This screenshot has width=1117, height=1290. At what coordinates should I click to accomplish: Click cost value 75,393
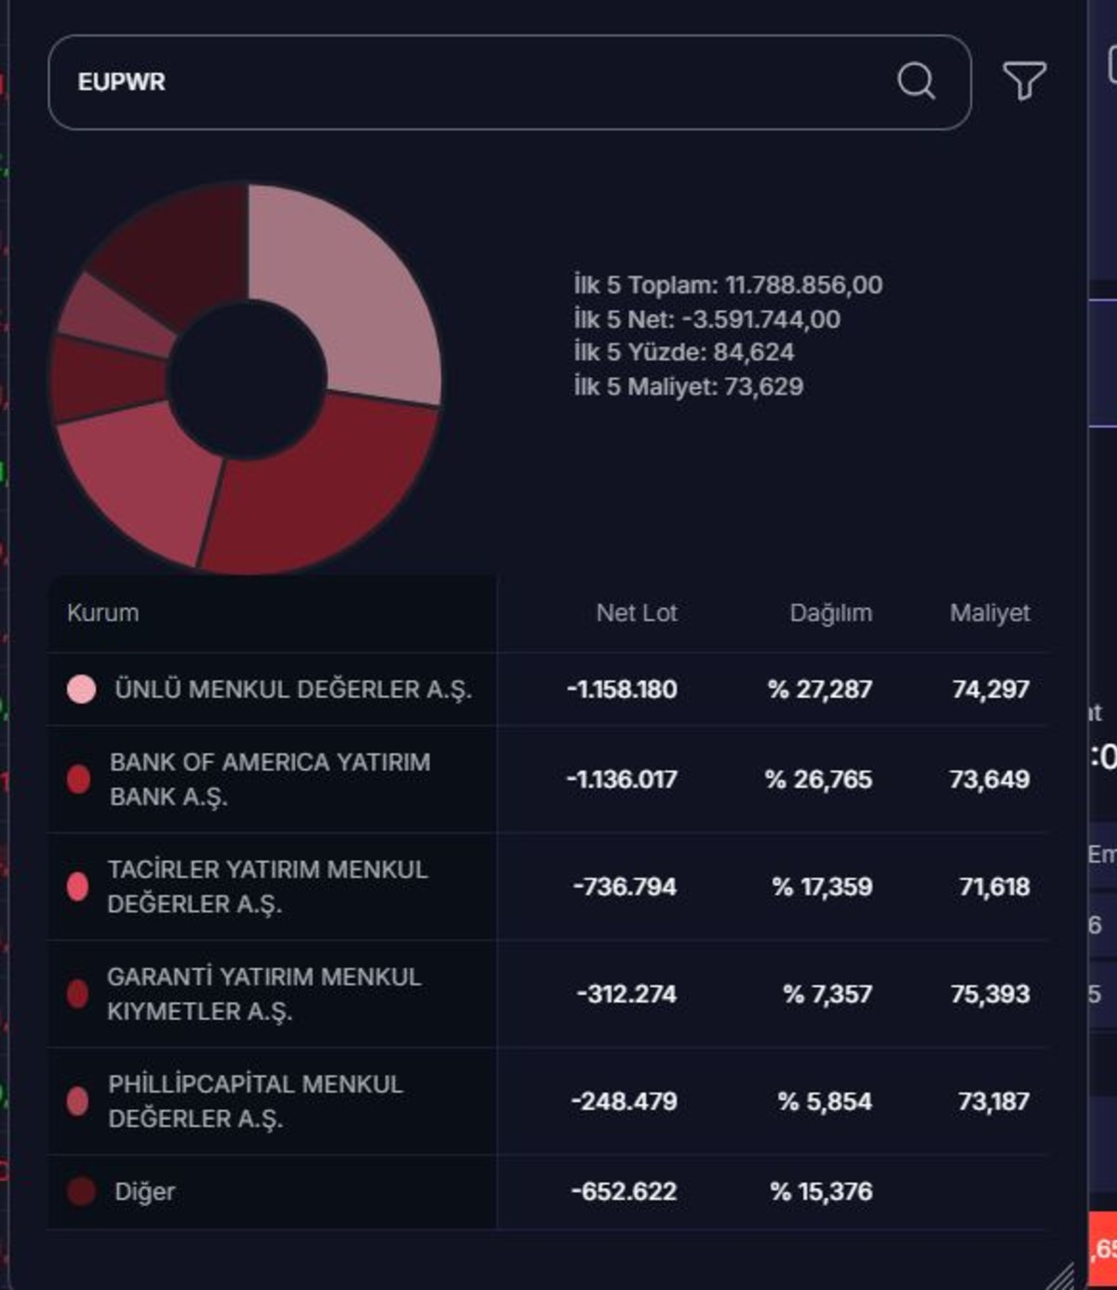coord(990,994)
